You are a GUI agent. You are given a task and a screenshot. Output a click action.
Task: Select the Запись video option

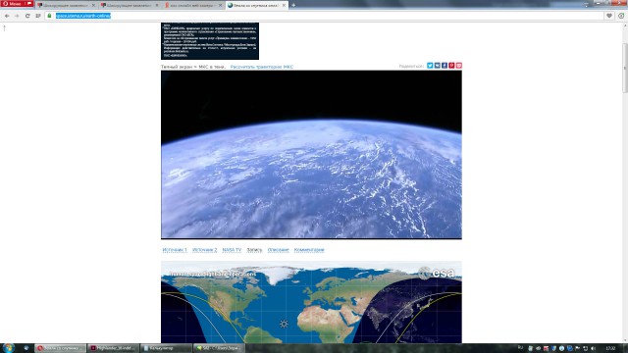pos(254,250)
